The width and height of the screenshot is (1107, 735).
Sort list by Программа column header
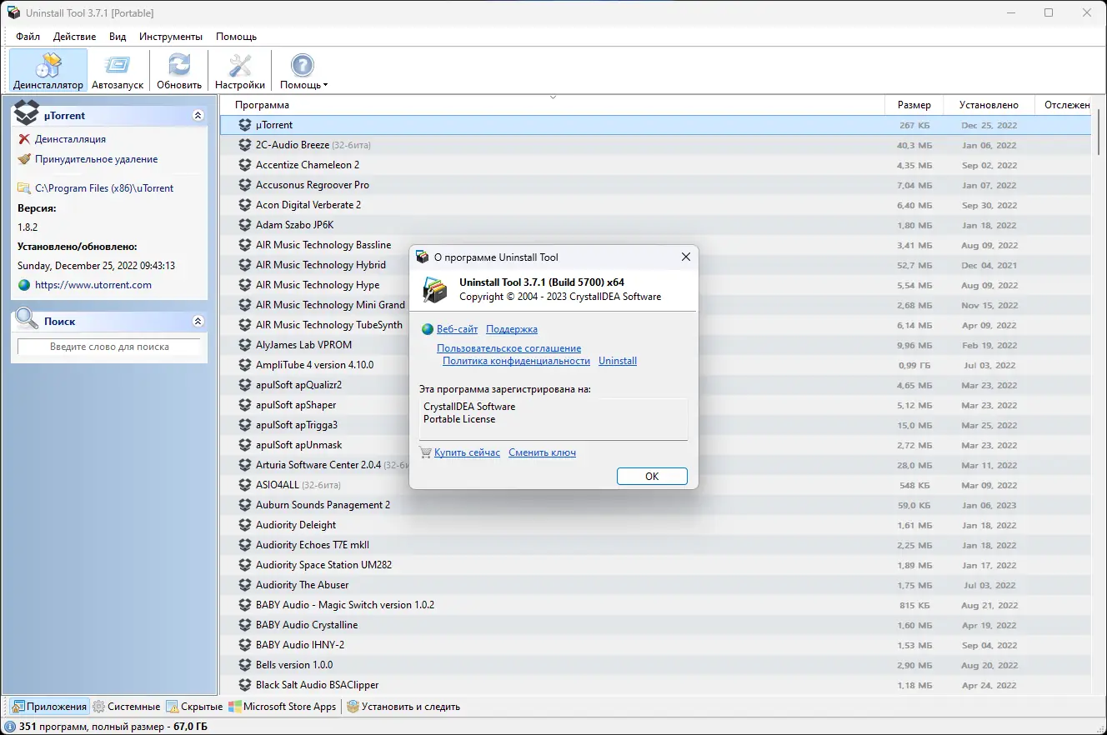pos(551,105)
